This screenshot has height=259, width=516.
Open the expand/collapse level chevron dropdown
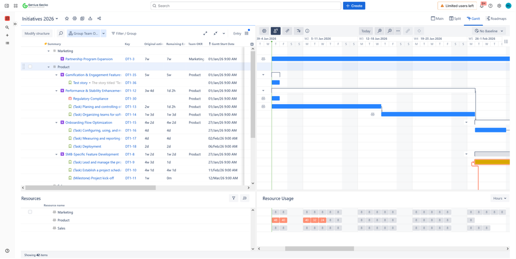(224, 33)
